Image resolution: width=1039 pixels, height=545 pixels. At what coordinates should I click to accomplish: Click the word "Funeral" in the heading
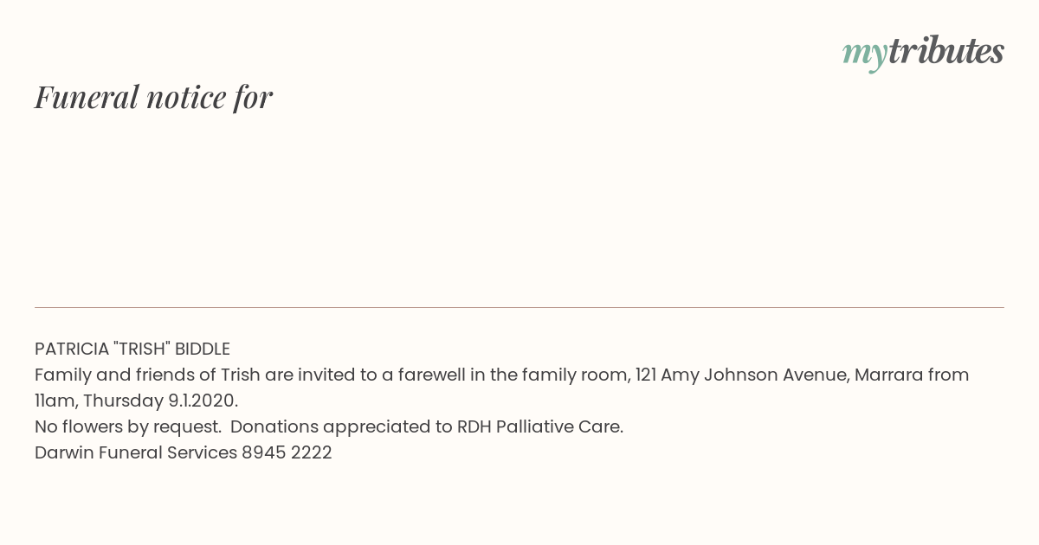[x=87, y=97]
